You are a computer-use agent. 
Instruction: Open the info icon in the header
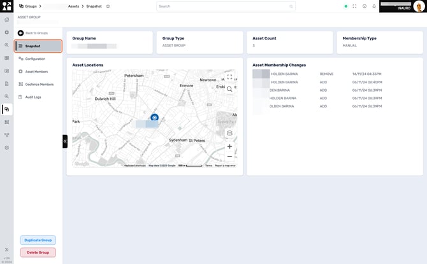365,6
